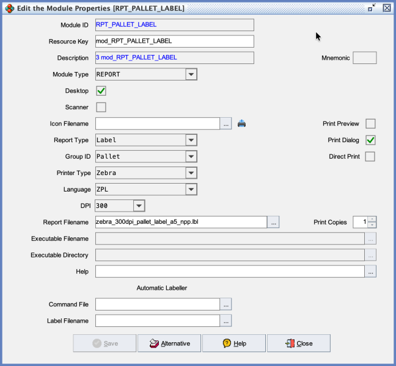The width and height of the screenshot is (396, 366).
Task: Browse for Report Filename with ellipsis button
Action: 273,222
